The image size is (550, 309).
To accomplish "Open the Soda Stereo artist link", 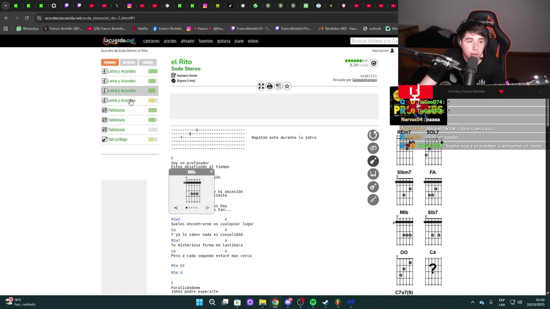I will click(x=186, y=69).
